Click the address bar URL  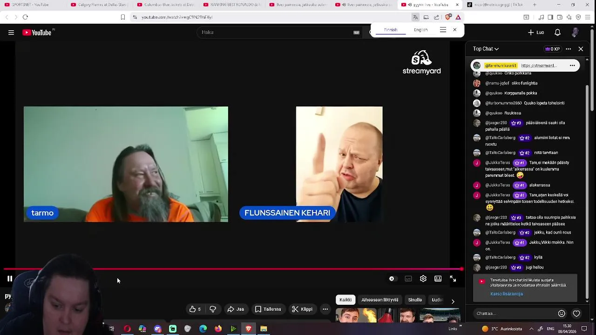coord(177,17)
